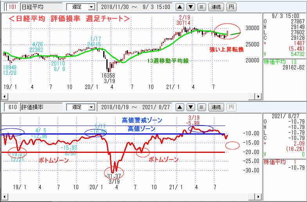The width and height of the screenshot is (307, 202).
Task: Click up arrow button in Nikkei chart toolbar
Action: (x=180, y=7)
